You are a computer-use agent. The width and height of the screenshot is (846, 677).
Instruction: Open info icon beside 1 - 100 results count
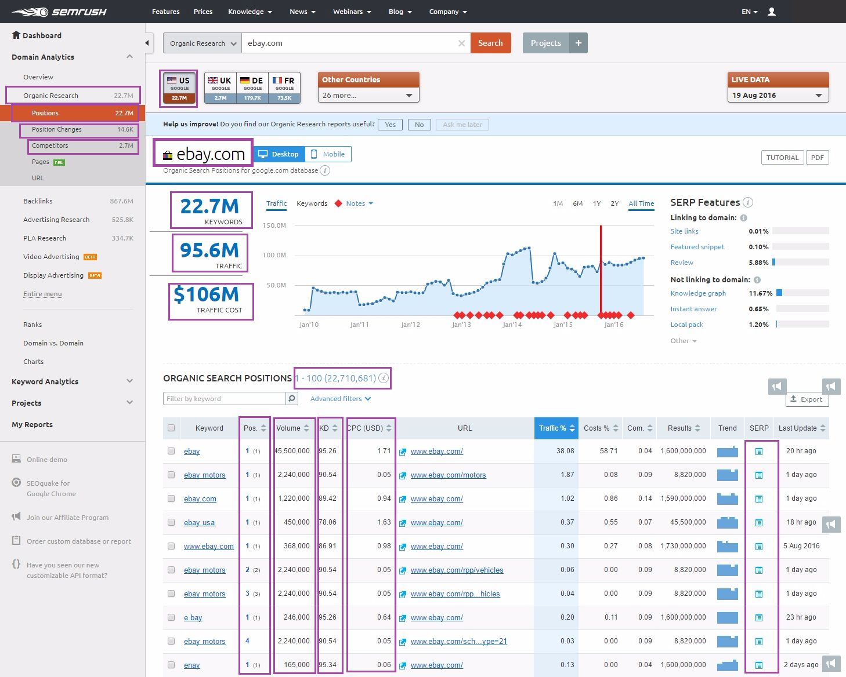click(384, 378)
